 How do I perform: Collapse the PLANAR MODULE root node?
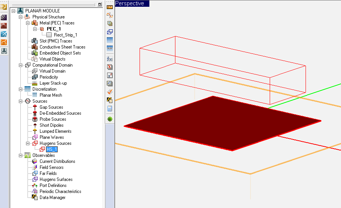pyautogui.click(x=14, y=11)
